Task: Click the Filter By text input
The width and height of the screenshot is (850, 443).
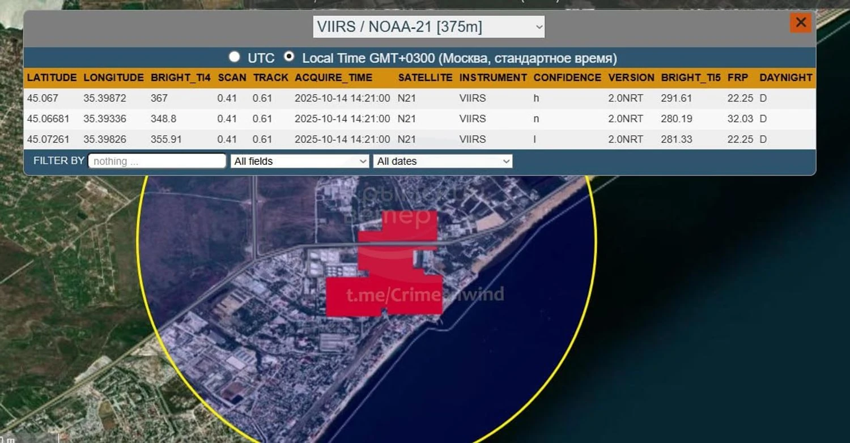Action: pos(157,161)
